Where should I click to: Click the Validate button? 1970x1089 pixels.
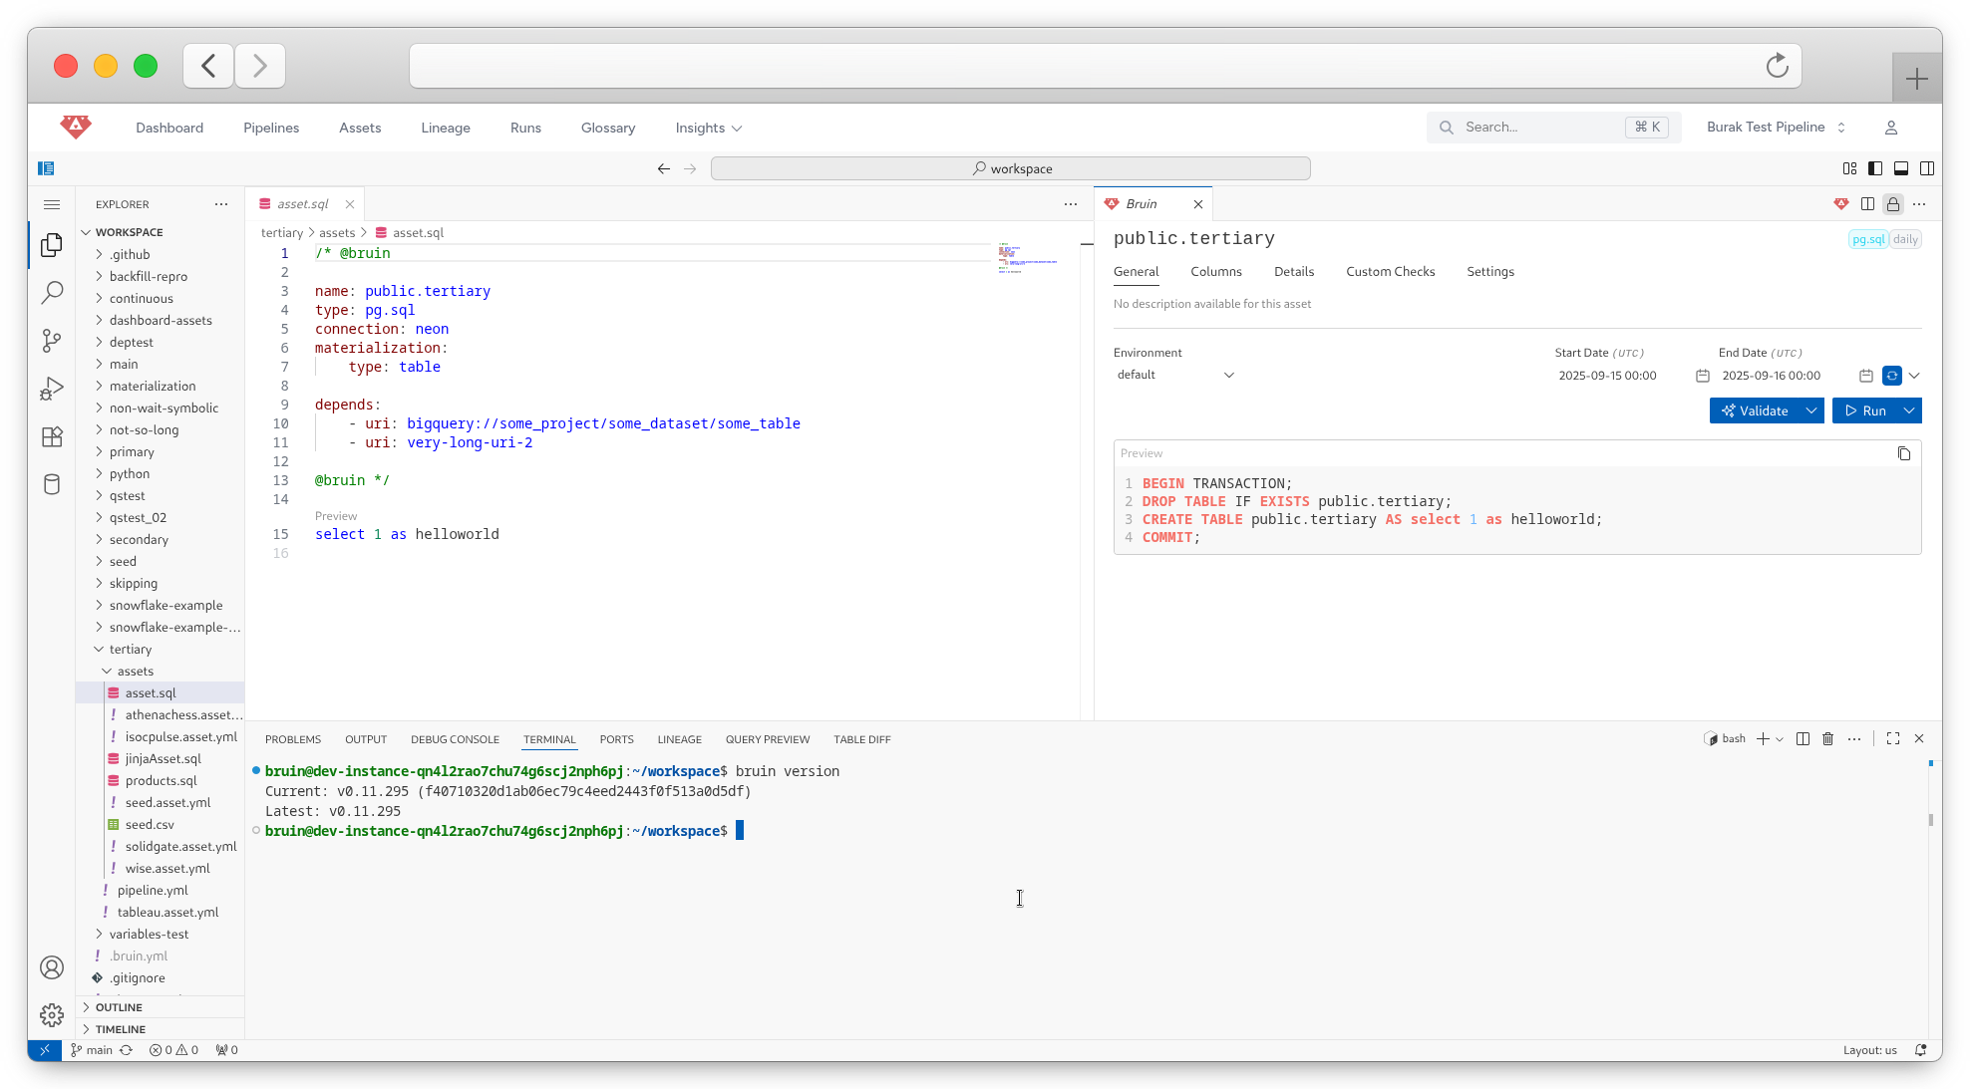coord(1755,410)
